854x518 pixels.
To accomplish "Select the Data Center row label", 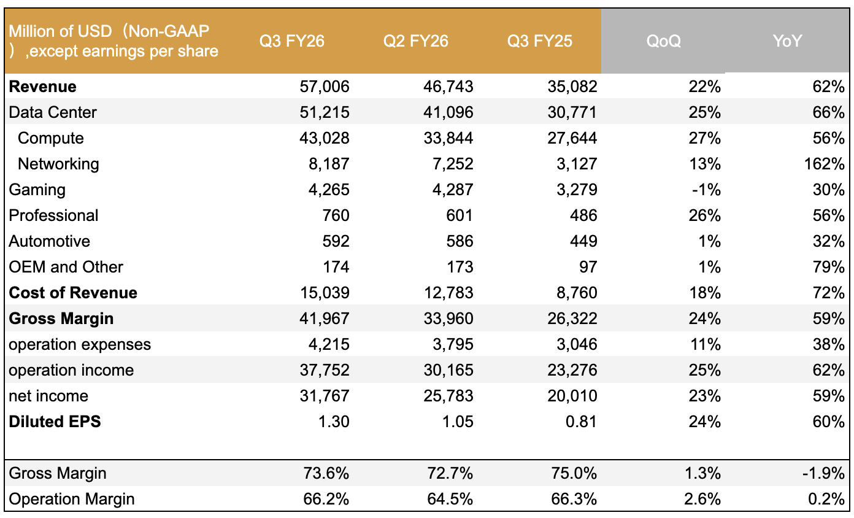I will coord(53,112).
